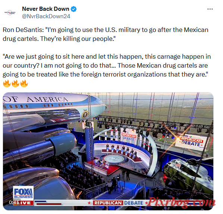The height and width of the screenshot is (214, 223).
Task: Click the paragraph mentioning foreign terrorist organizations
Action: pos(107,65)
